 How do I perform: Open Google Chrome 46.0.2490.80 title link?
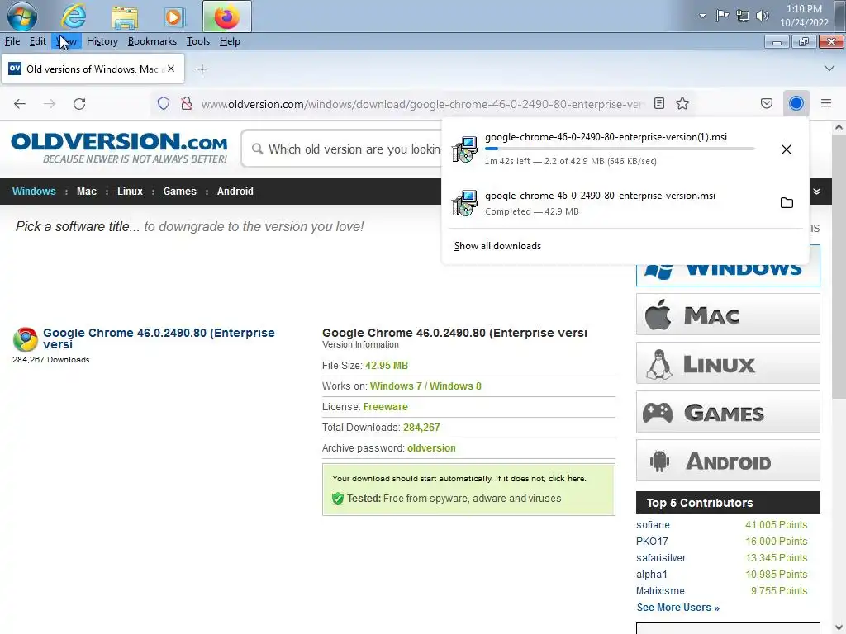coord(159,338)
